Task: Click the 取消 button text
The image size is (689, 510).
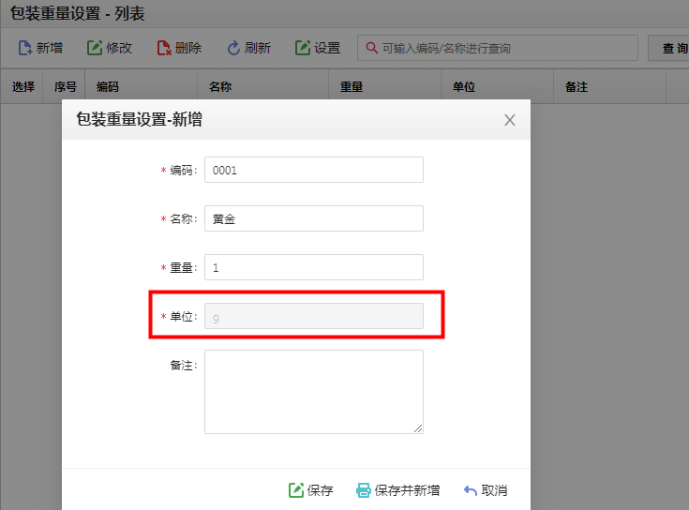Action: point(494,490)
